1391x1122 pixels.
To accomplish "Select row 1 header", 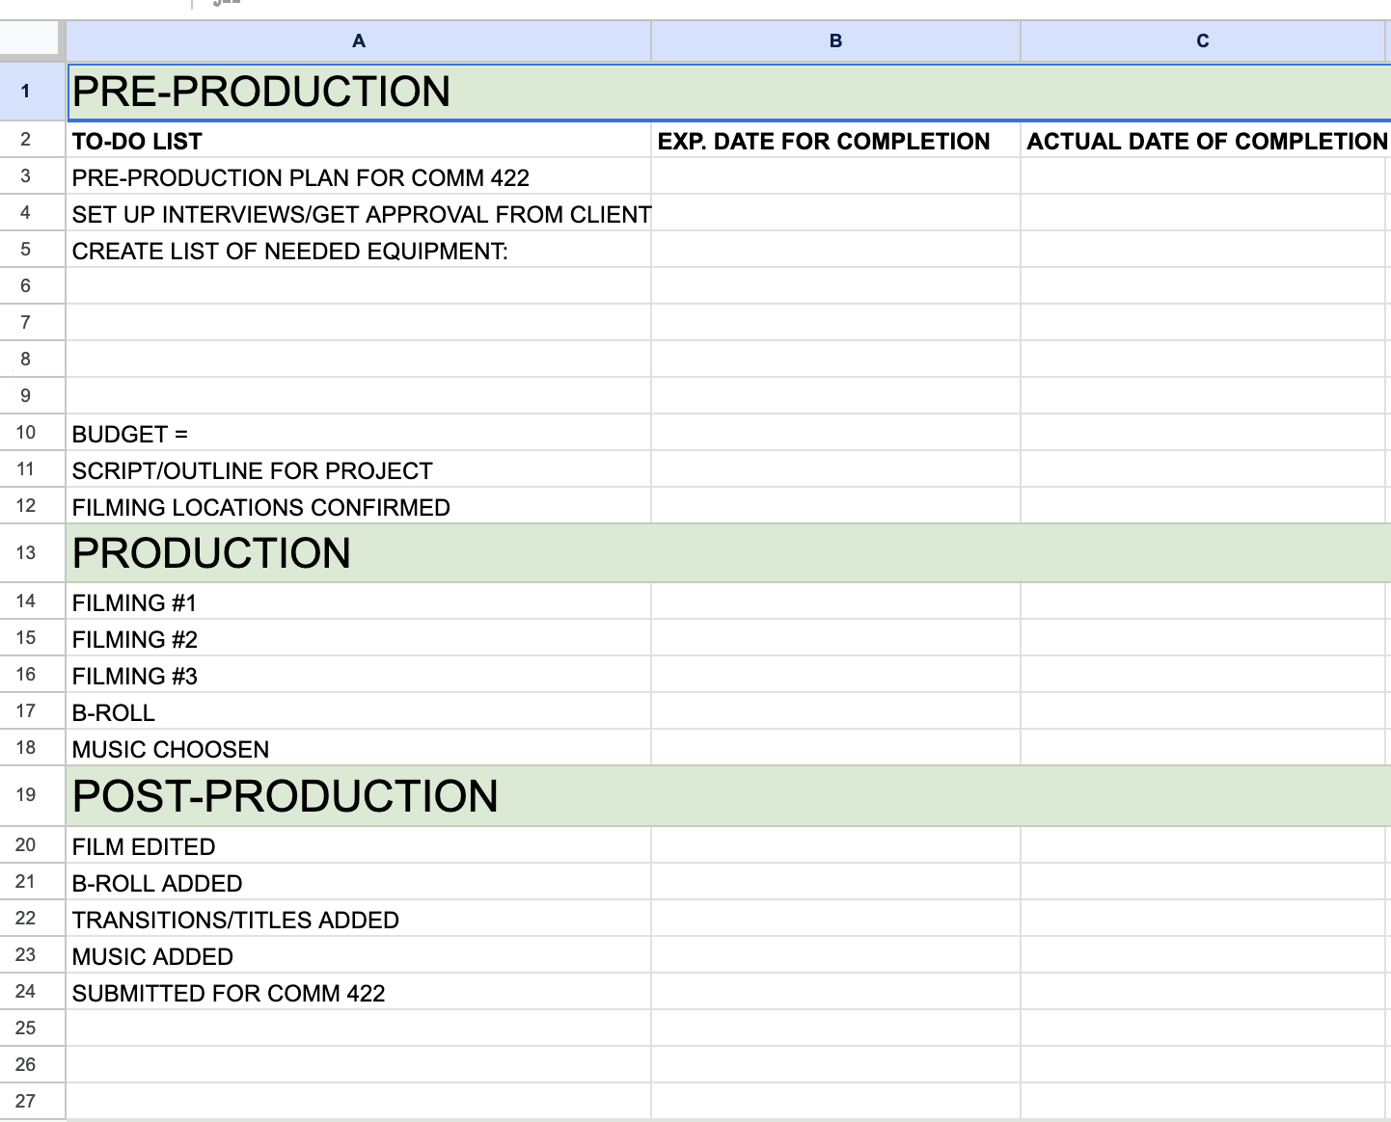I will click(26, 92).
